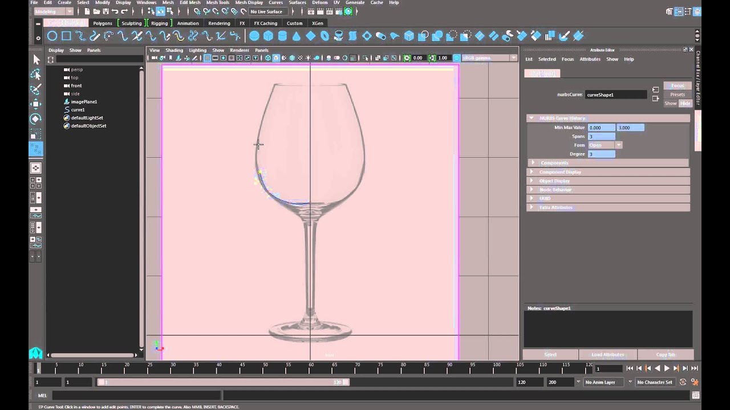Create a polygon cube from the shelf

coord(268,36)
